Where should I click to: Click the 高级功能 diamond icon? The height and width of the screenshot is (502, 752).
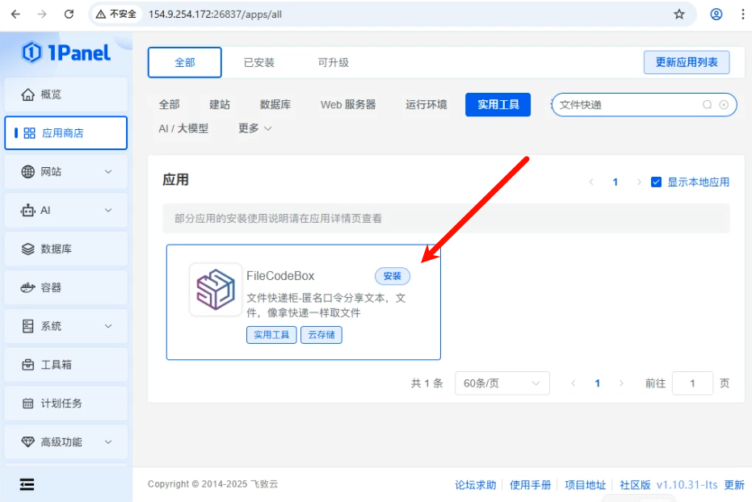(x=27, y=441)
